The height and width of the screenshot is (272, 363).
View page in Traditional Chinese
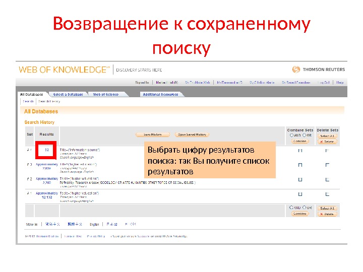pos(75,224)
